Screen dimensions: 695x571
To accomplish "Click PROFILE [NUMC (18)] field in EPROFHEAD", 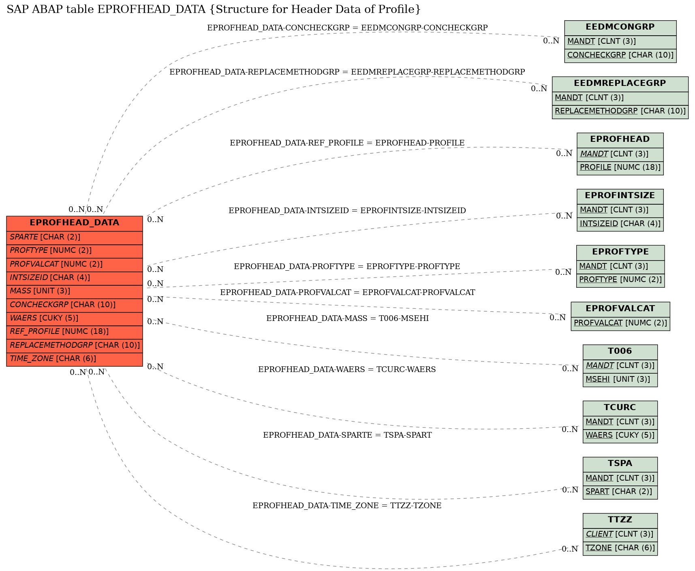I will point(620,168).
